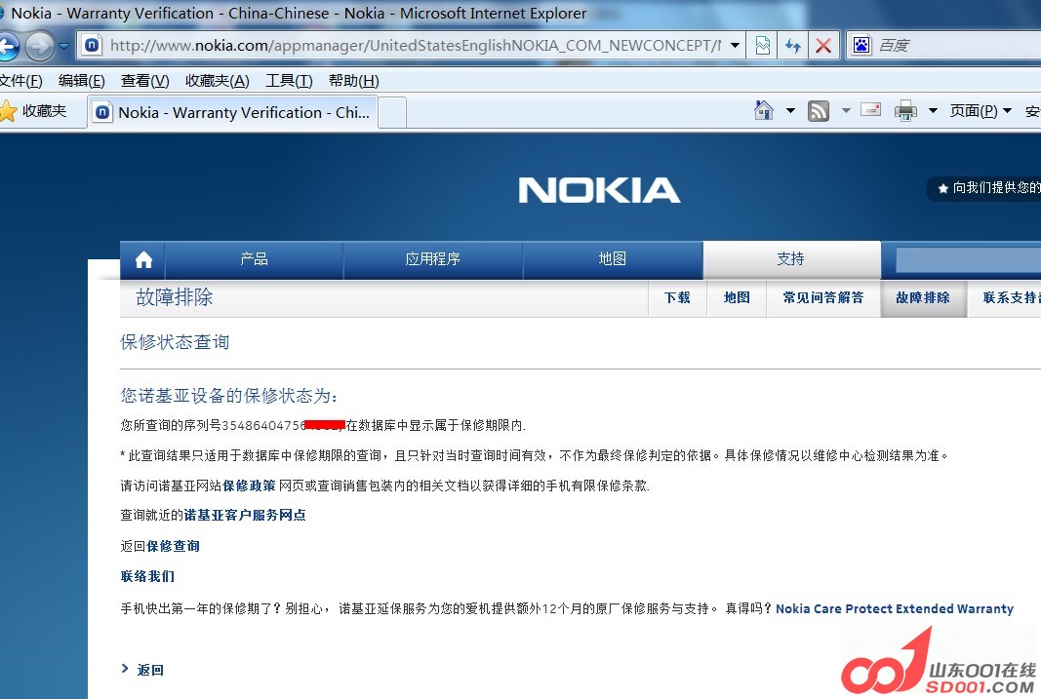This screenshot has width=1041, height=699.
Task: Click the Stop loading X icon
Action: pos(823,46)
